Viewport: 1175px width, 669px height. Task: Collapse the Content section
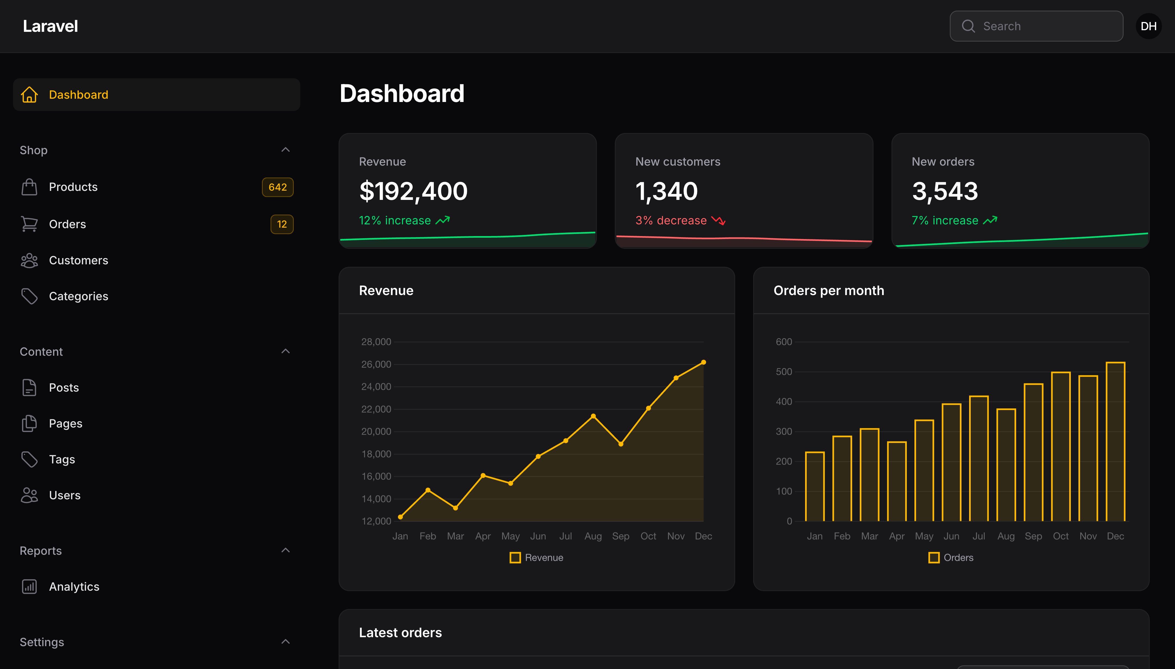285,351
